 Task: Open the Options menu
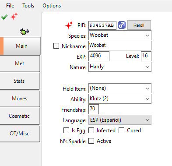point(52,6)
